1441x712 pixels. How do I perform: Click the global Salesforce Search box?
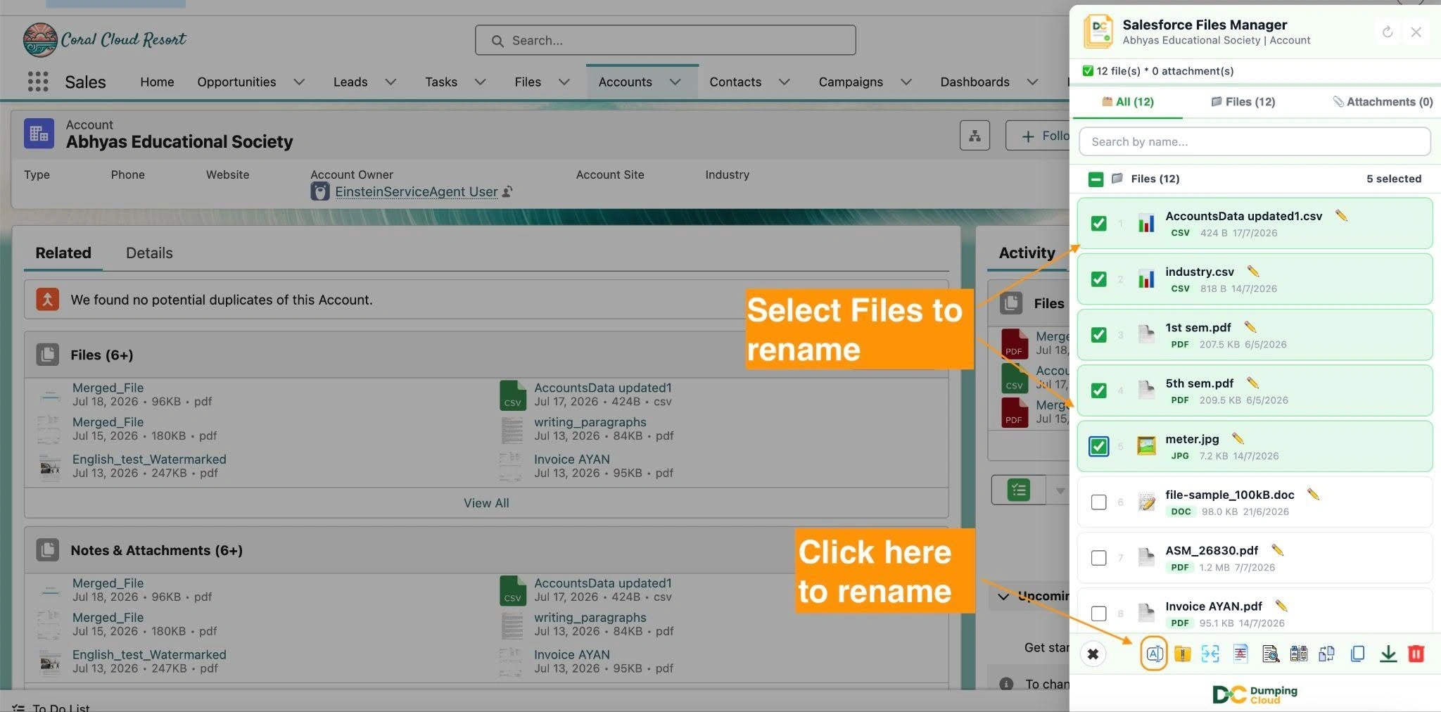coord(666,40)
